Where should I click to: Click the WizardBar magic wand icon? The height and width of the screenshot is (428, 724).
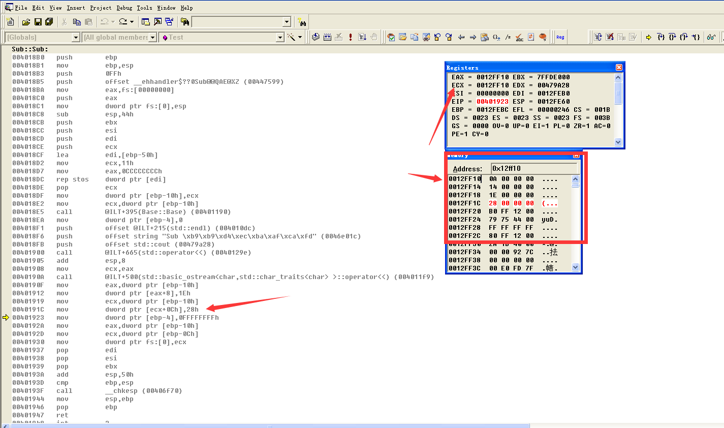tap(291, 37)
